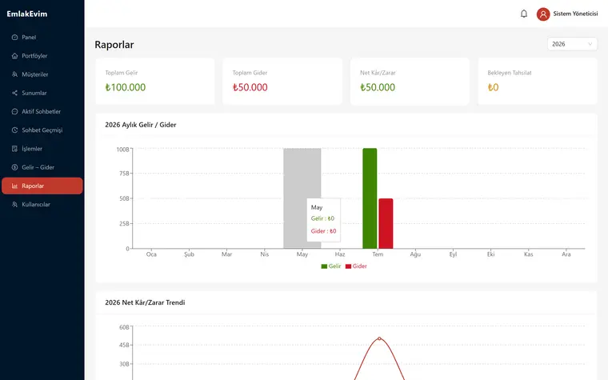Click the Gelir – Gider coin icon
Image resolution: width=608 pixels, height=380 pixels.
14,167
